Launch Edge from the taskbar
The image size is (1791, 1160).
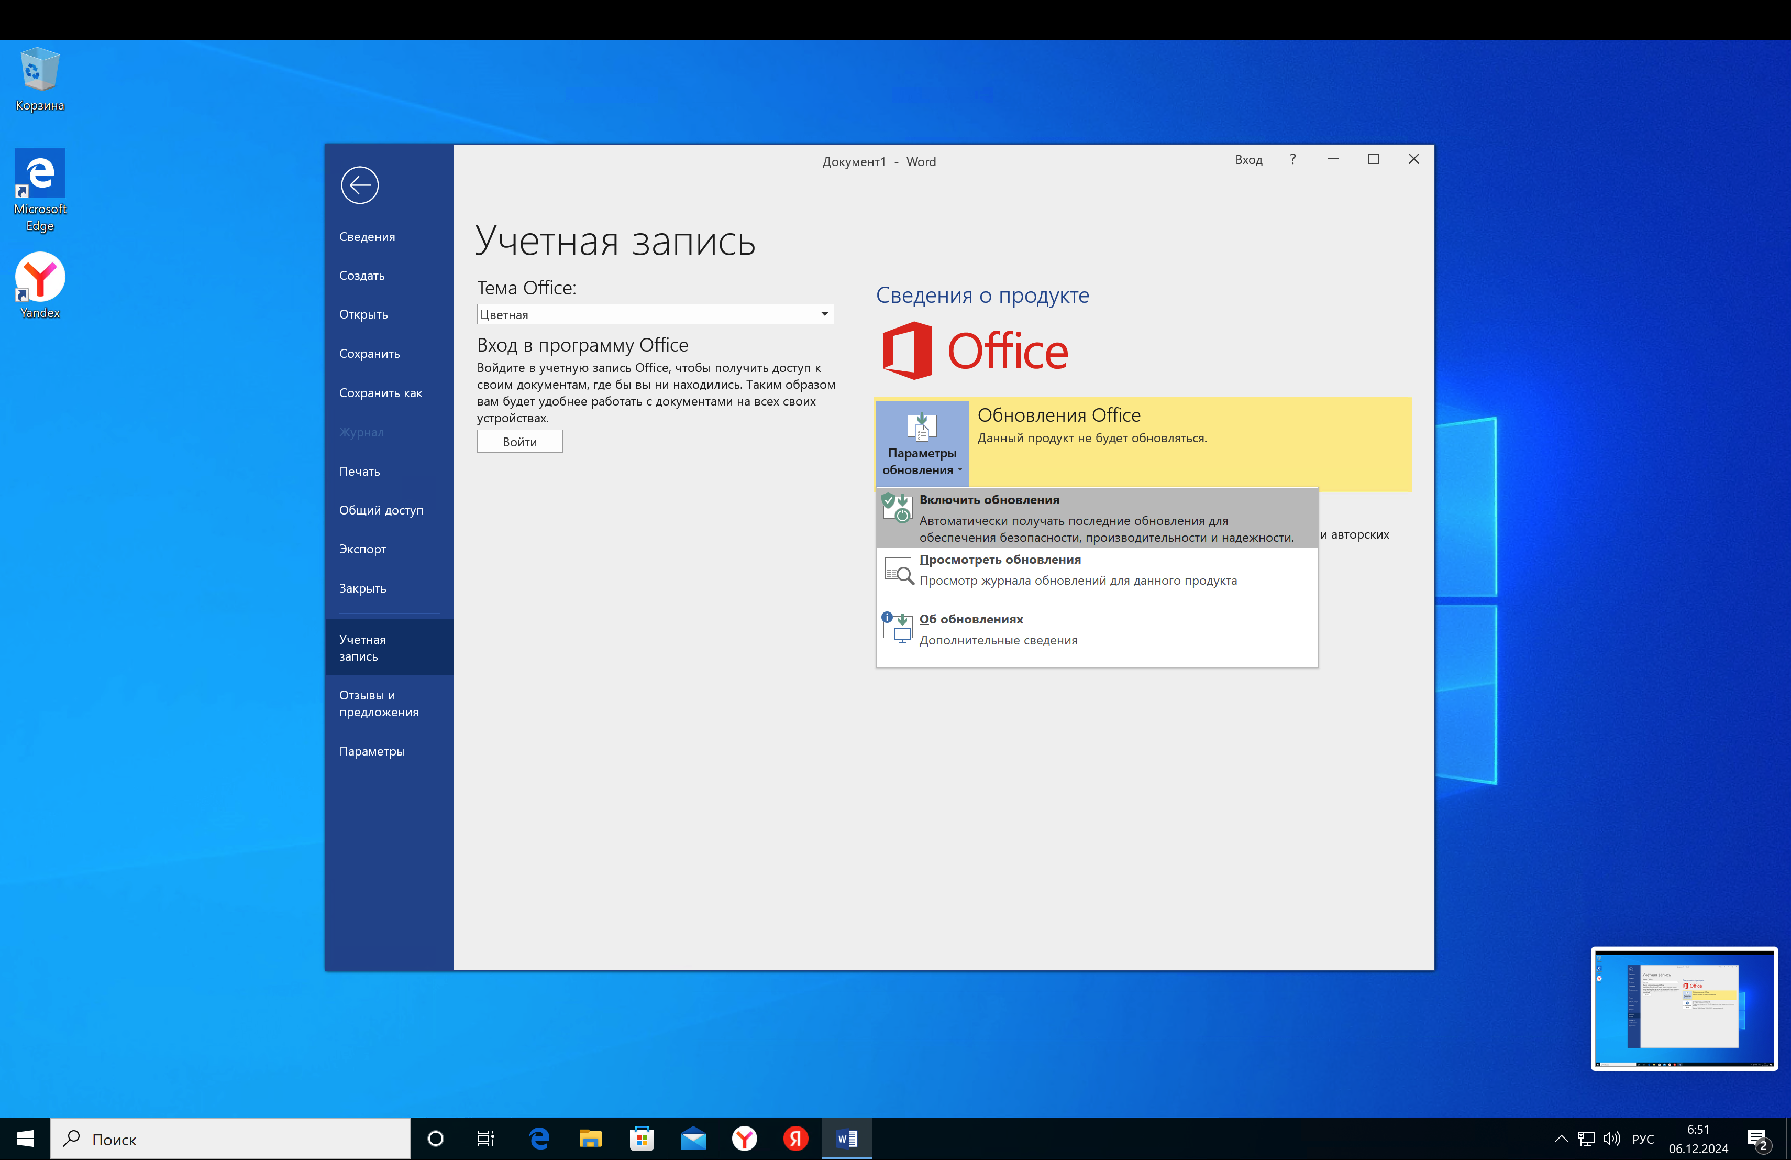tap(539, 1139)
